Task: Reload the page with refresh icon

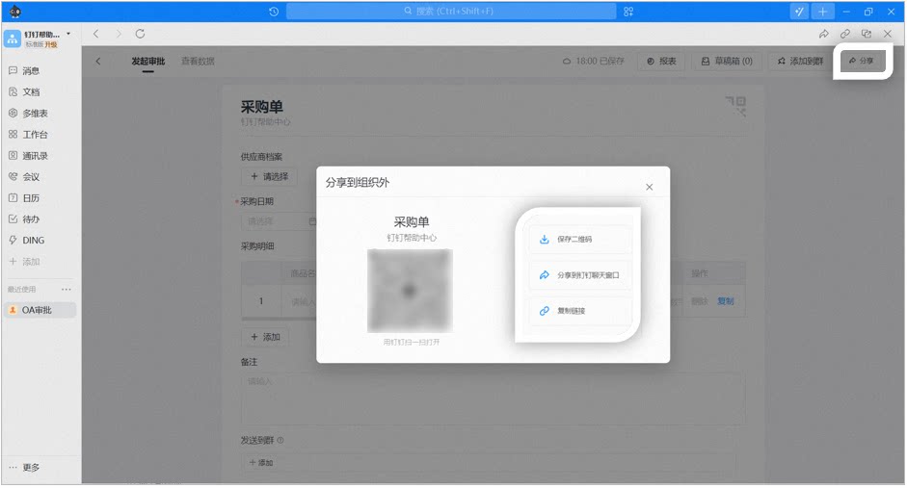Action: coord(140,34)
